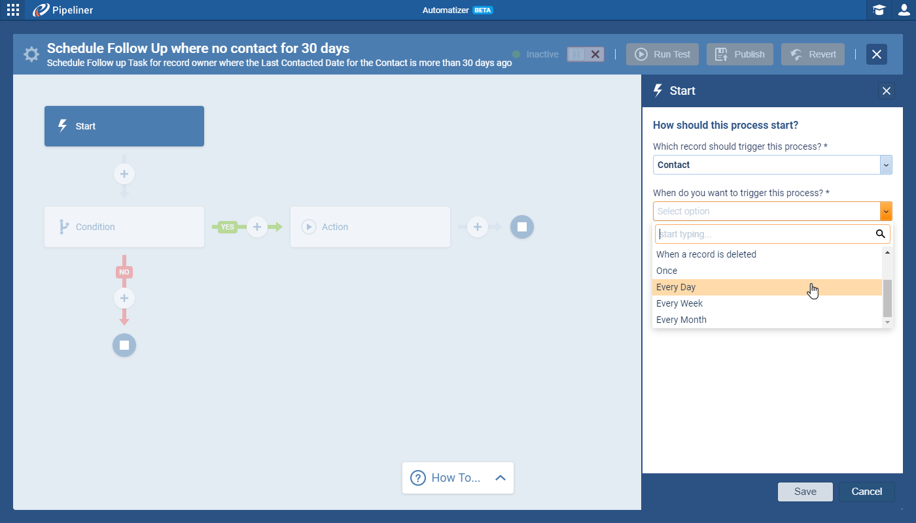Click the search magnifier in dropdown filter
Screen dimensions: 916x523
pyautogui.click(x=881, y=234)
